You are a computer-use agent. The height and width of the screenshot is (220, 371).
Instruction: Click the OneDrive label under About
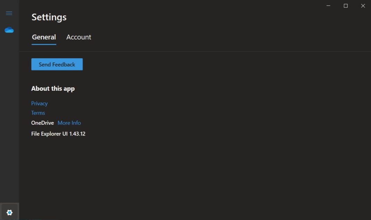(x=42, y=123)
